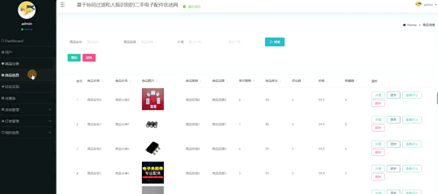
Task: Click 查看评论 for 商品名称8
Action: [x=412, y=95]
